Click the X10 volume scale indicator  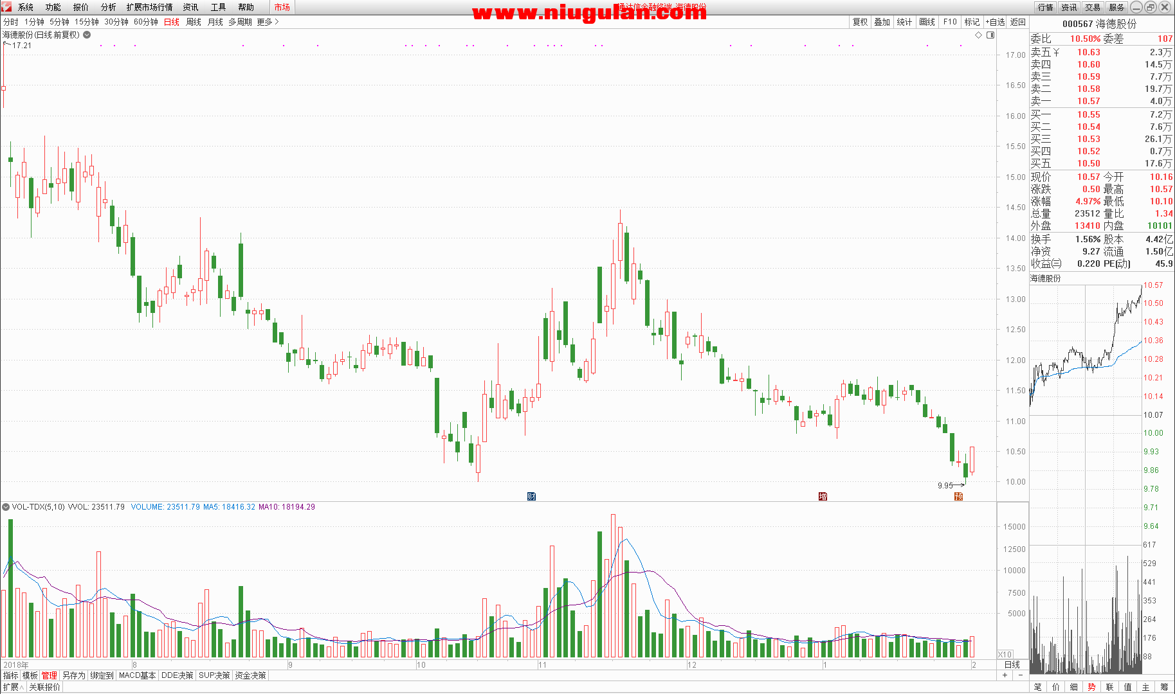click(1005, 654)
